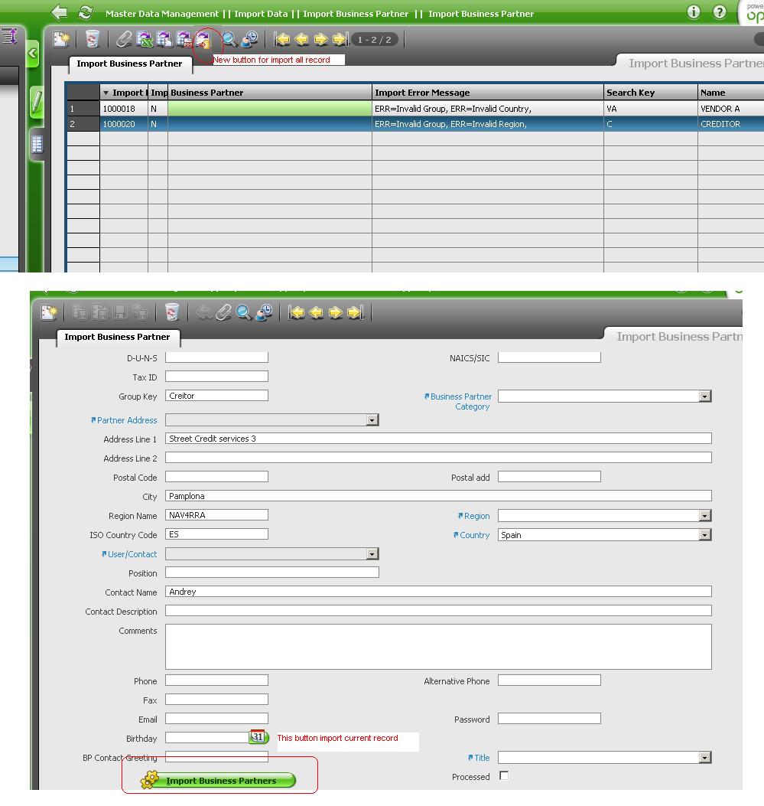Delete record via upper trash icon
This screenshot has height=806, width=764.
[93, 39]
